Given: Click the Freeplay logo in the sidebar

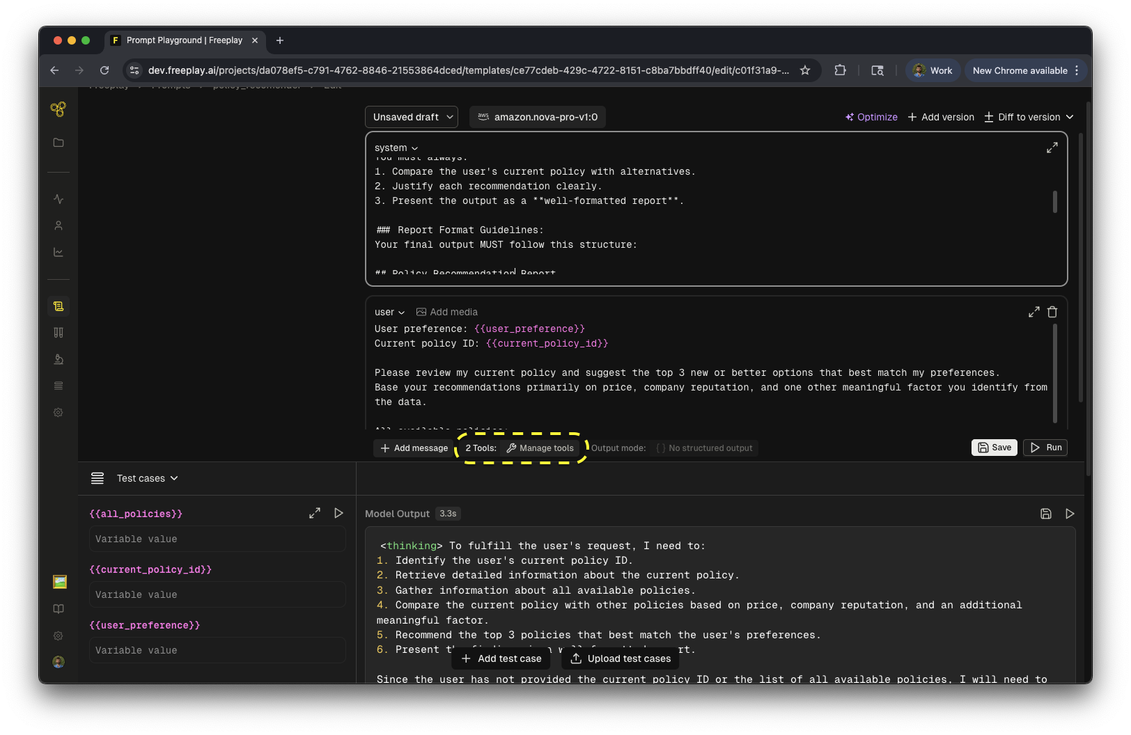Looking at the screenshot, I should pos(58,109).
